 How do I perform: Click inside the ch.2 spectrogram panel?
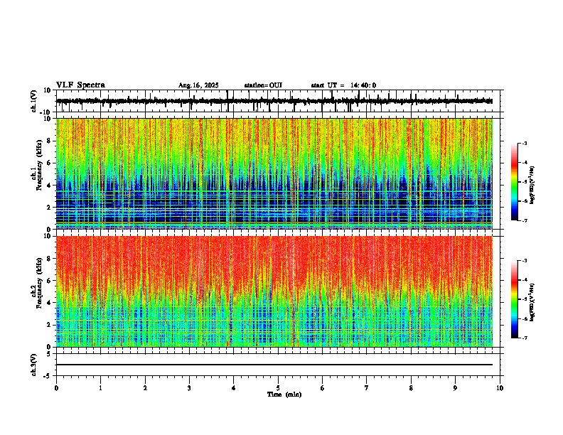(274, 291)
